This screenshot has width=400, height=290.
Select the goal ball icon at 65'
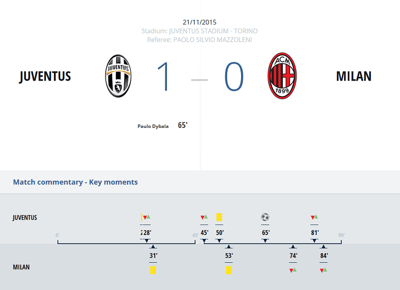point(265,217)
